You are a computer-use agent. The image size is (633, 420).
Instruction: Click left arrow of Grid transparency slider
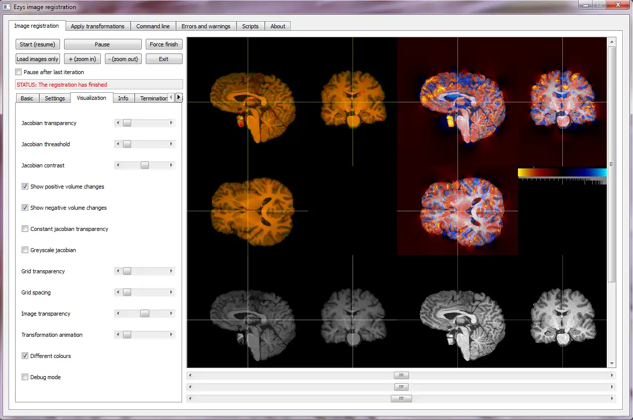pos(118,271)
